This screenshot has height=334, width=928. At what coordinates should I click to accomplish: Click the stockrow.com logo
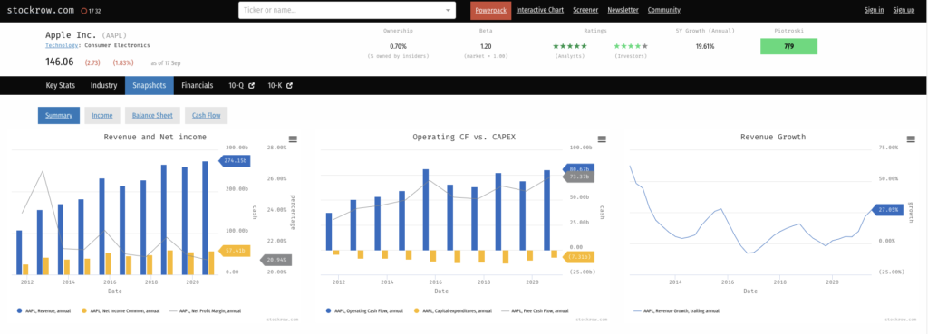pyautogui.click(x=41, y=9)
